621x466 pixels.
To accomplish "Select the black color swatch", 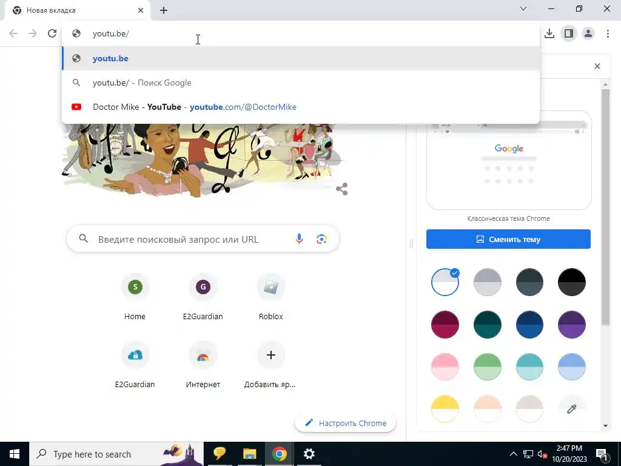I will (571, 282).
